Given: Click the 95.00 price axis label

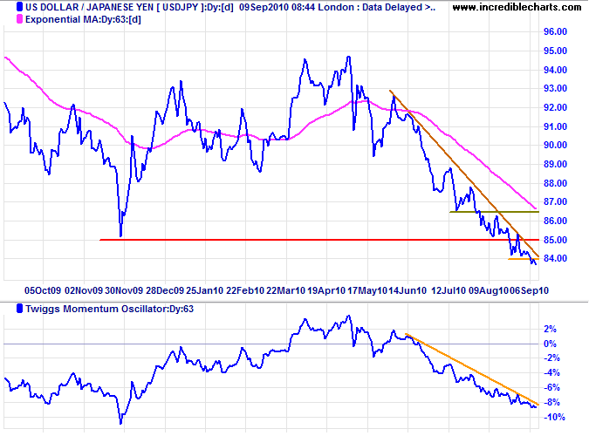Looking at the screenshot, I should (555, 51).
